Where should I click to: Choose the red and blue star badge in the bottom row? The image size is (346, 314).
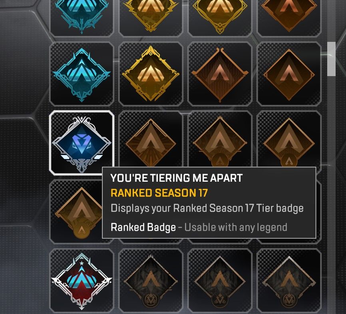(x=82, y=281)
